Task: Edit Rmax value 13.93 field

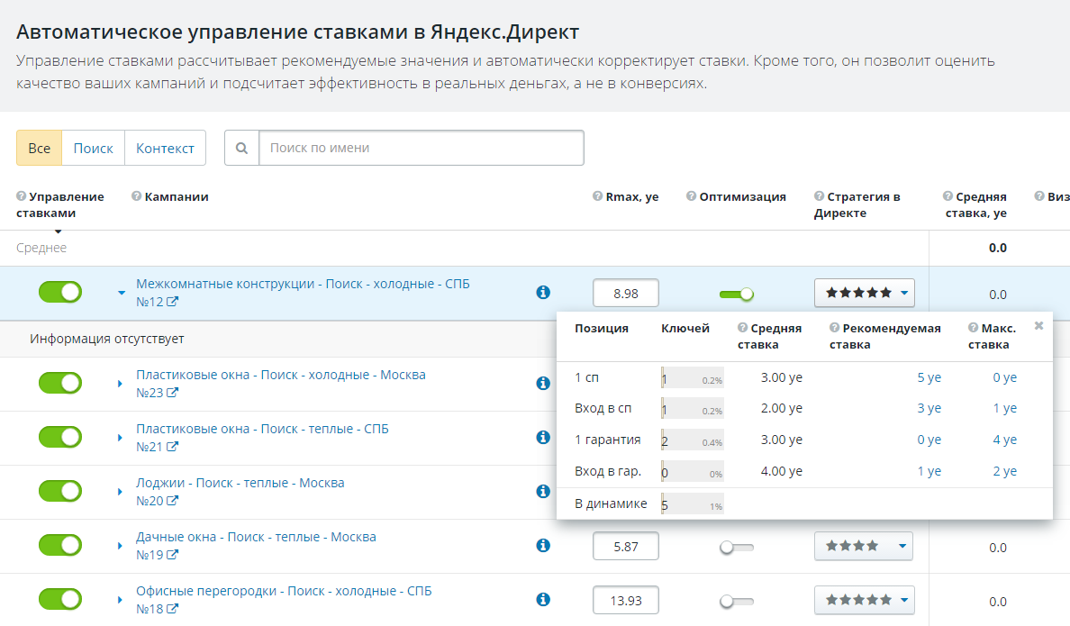Action: pos(626,600)
